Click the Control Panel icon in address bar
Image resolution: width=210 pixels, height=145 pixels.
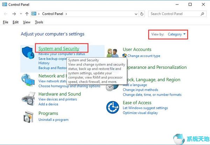pyautogui.click(x=34, y=14)
